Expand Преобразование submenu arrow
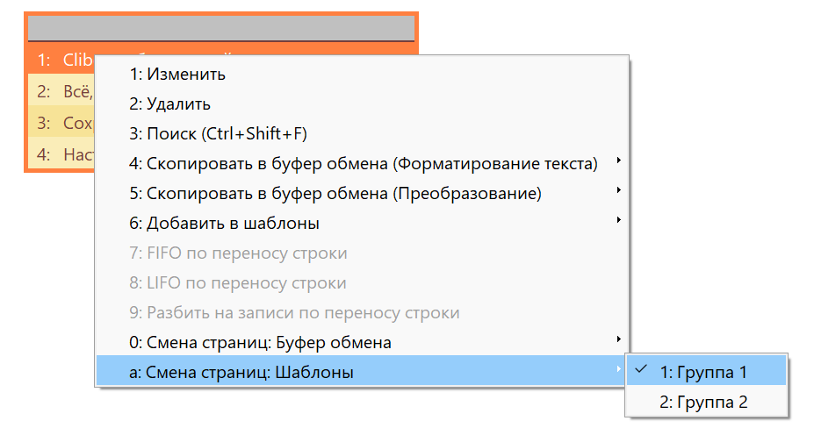The width and height of the screenshot is (814, 428). coord(618,189)
